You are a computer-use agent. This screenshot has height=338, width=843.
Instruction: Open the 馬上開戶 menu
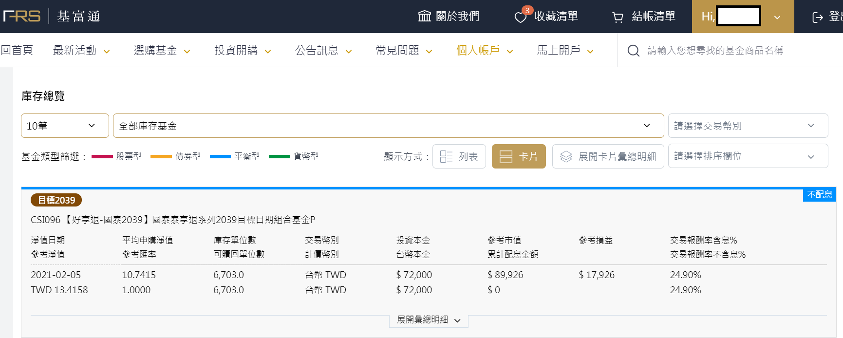tap(565, 50)
